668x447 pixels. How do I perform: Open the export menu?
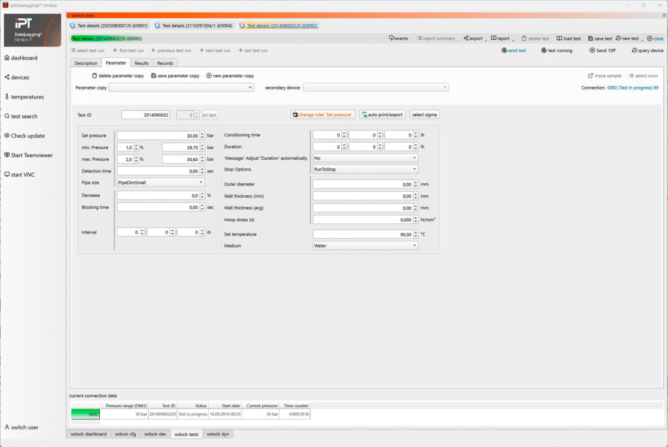473,39
